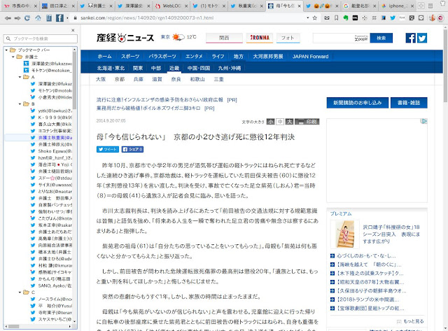The width and height of the screenshot is (448, 331).
Task: Open the ホーム navigation item
Action: (x=104, y=56)
